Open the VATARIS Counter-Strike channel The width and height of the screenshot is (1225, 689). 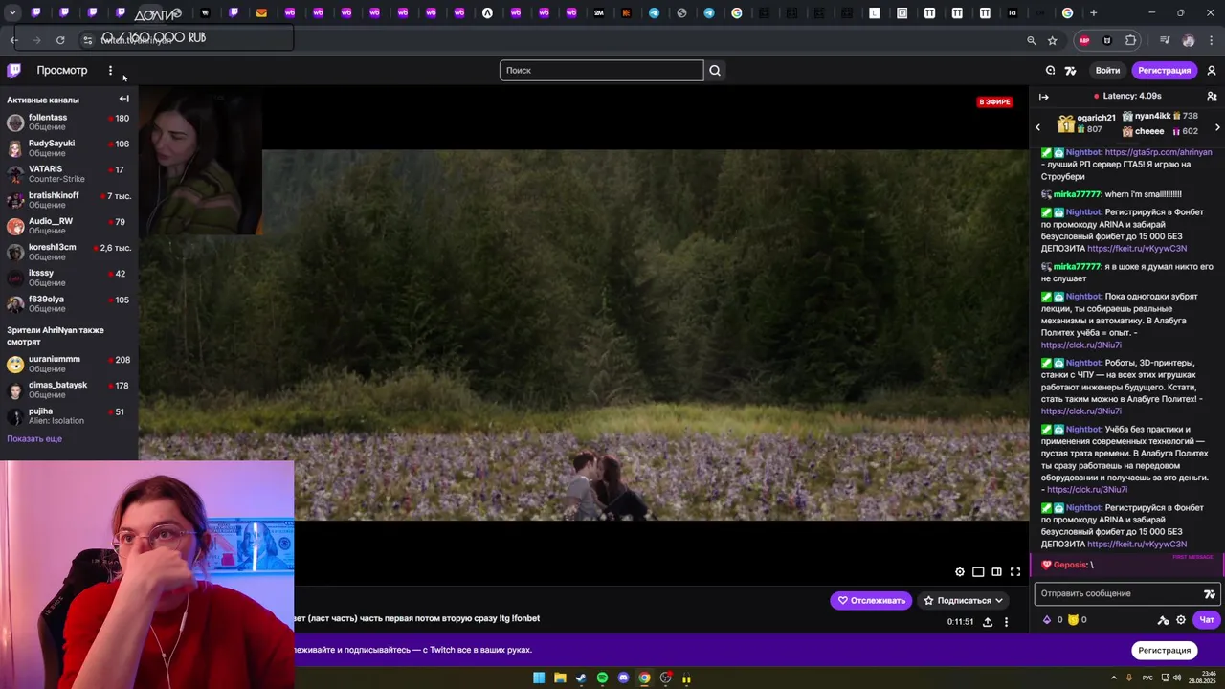click(x=69, y=173)
